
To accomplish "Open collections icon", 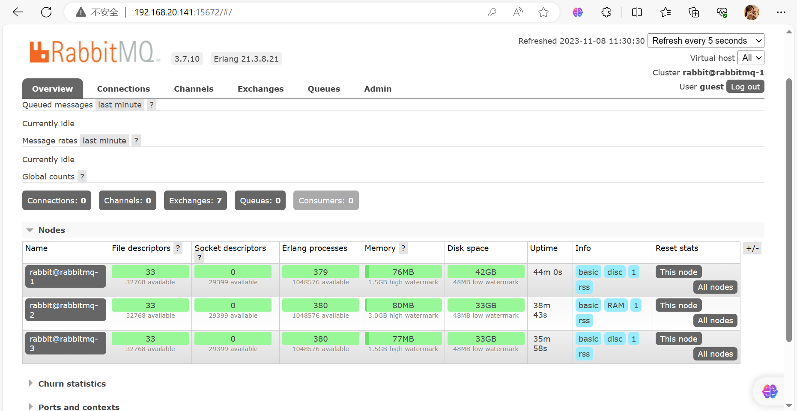I will tap(694, 12).
